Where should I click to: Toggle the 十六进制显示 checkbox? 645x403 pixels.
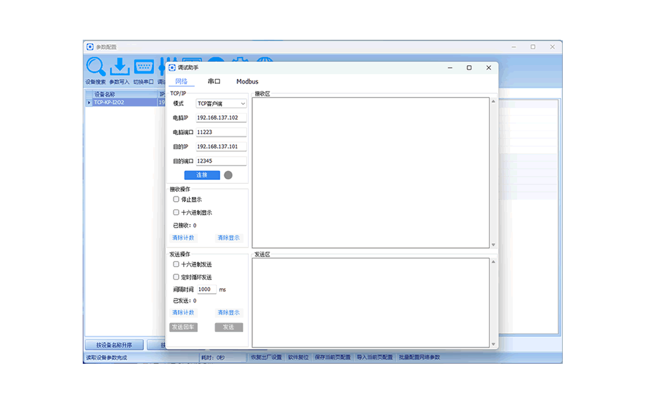pos(176,212)
